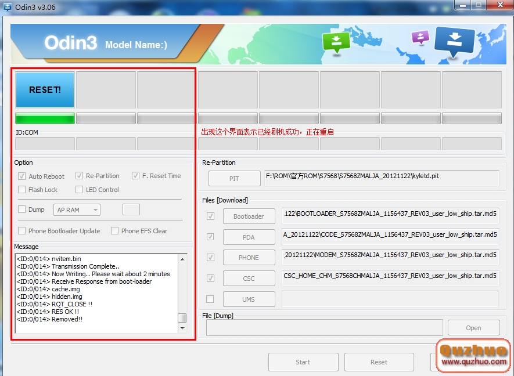
Task: Click the first ID:COM port box
Action: (45, 144)
